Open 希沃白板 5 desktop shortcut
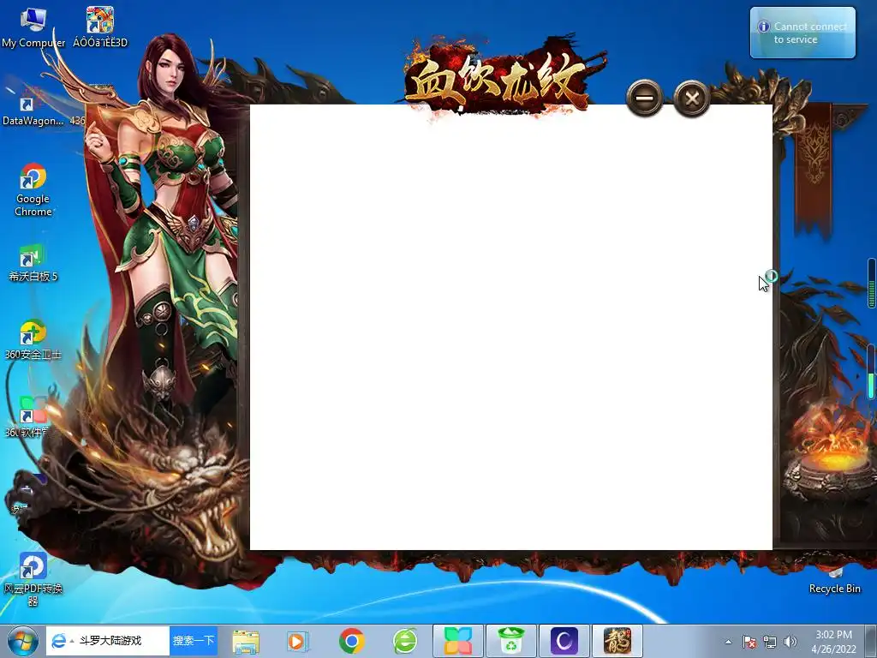This screenshot has height=658, width=877. [x=33, y=263]
